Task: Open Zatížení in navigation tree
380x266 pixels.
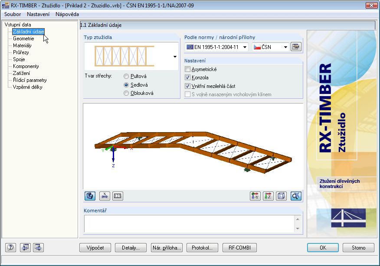Action: tap(21, 73)
